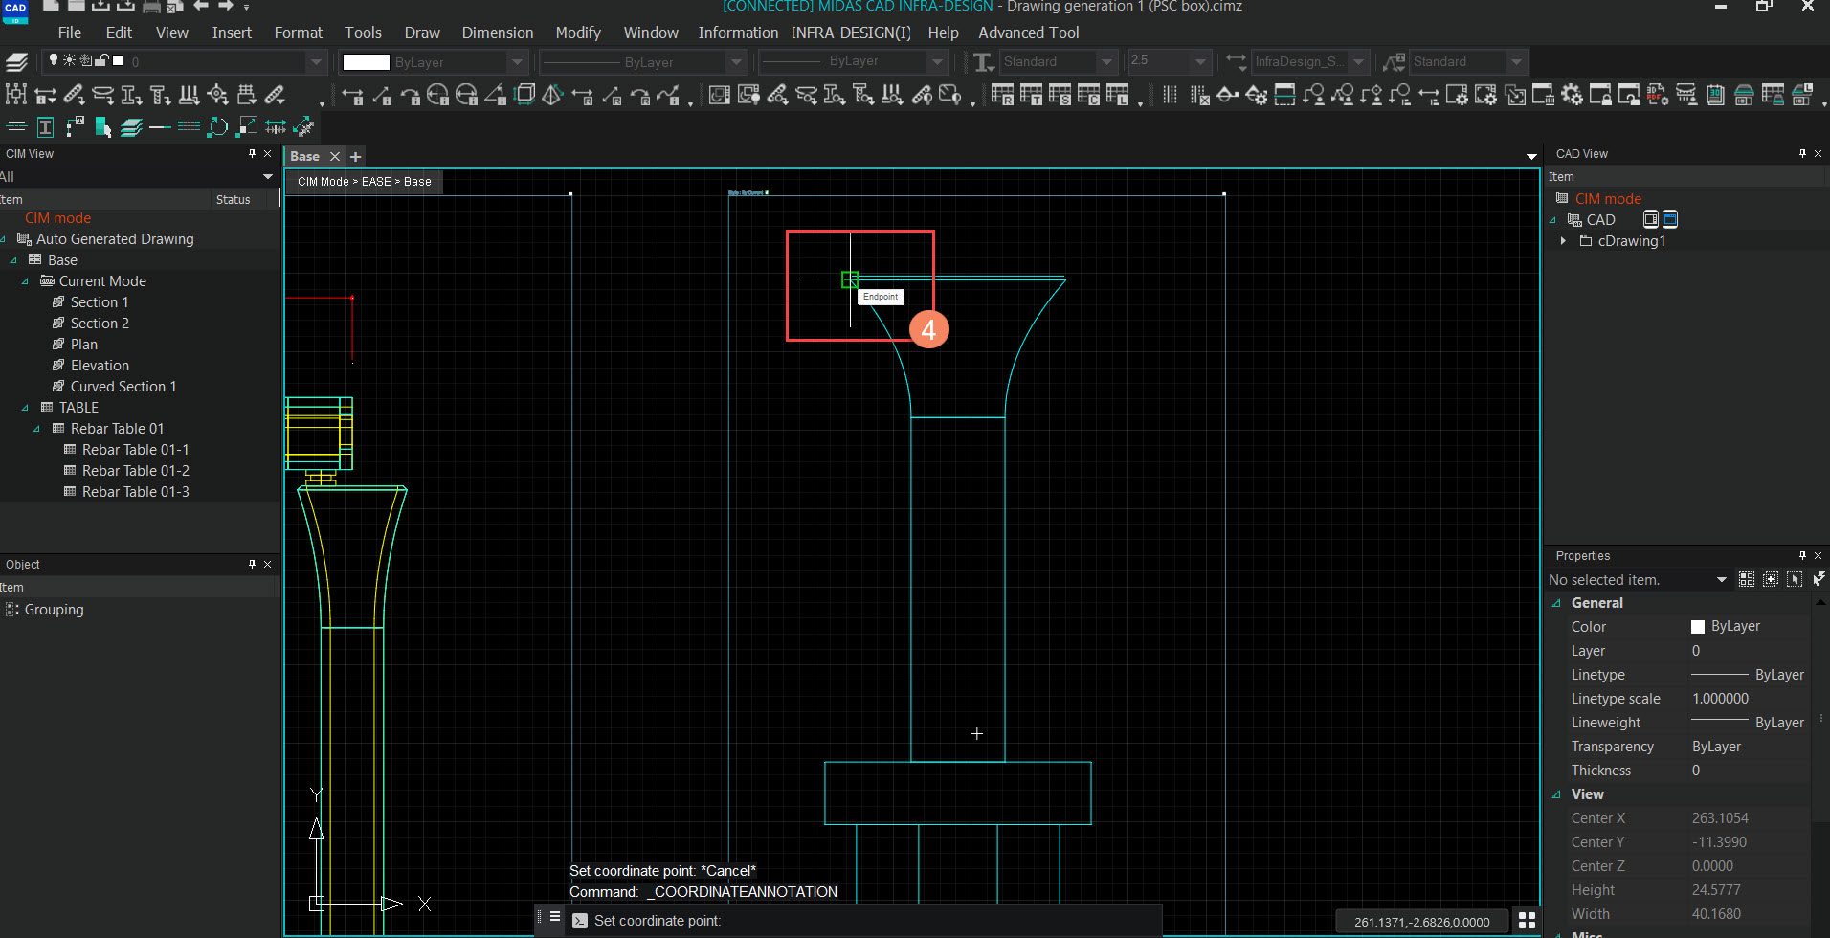This screenshot has height=938, width=1830.
Task: Click the Properties toggle icon at far right
Action: click(1819, 579)
